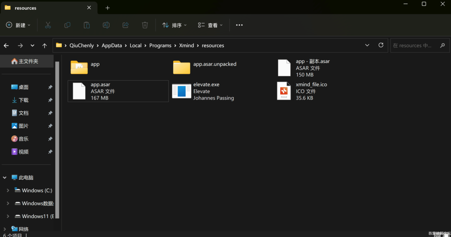Screen dimensions: 451x237
Task: Expand the Windows11 (E drive node
Action: [x=8, y=216]
